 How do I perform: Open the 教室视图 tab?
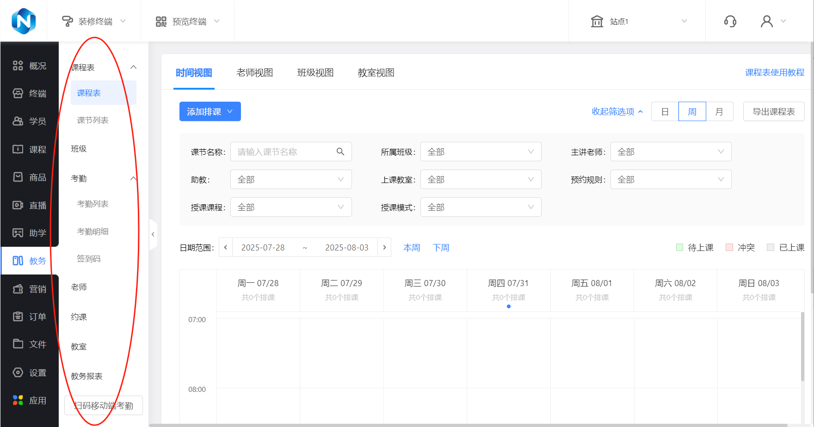click(x=376, y=73)
